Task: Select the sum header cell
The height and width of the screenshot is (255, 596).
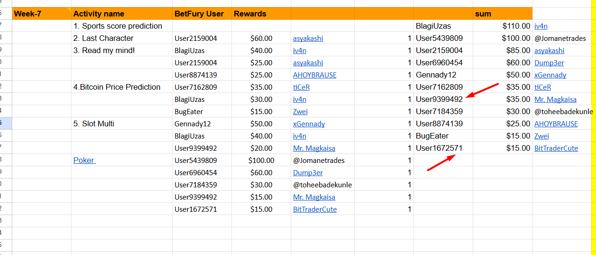Action: [502, 14]
